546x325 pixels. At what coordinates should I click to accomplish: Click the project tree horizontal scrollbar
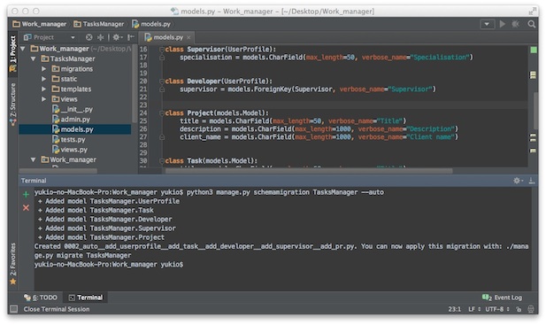pyautogui.click(x=58, y=171)
